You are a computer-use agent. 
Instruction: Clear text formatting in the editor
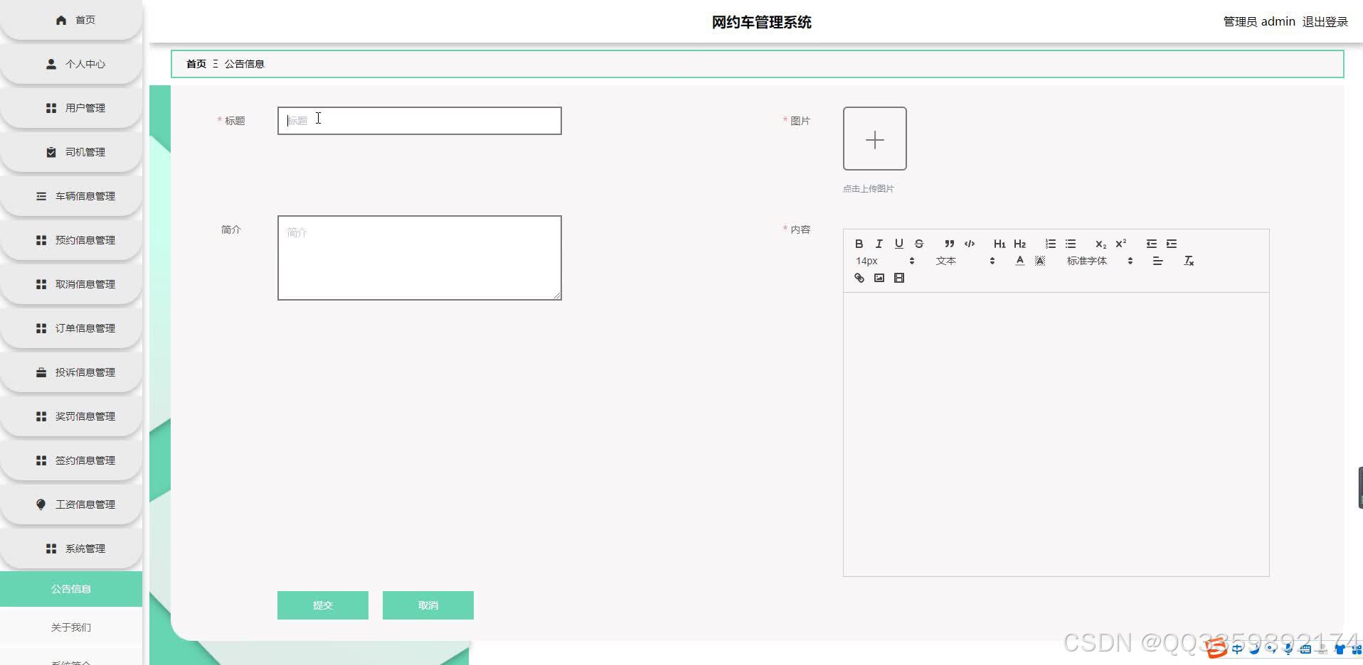click(1188, 261)
